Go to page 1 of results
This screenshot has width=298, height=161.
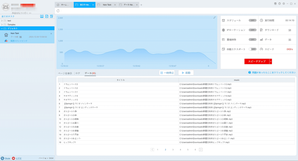coord(158,149)
